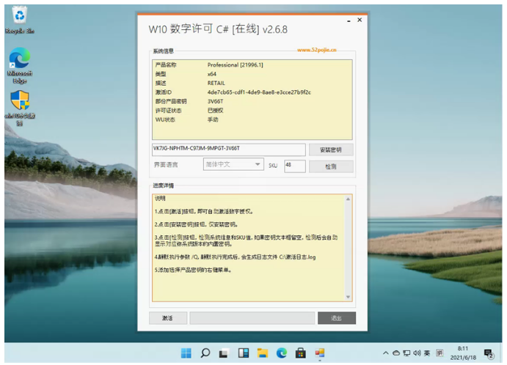Click the 安装密钥 button
Image resolution: width=507 pixels, height=365 pixels.
tap(331, 150)
